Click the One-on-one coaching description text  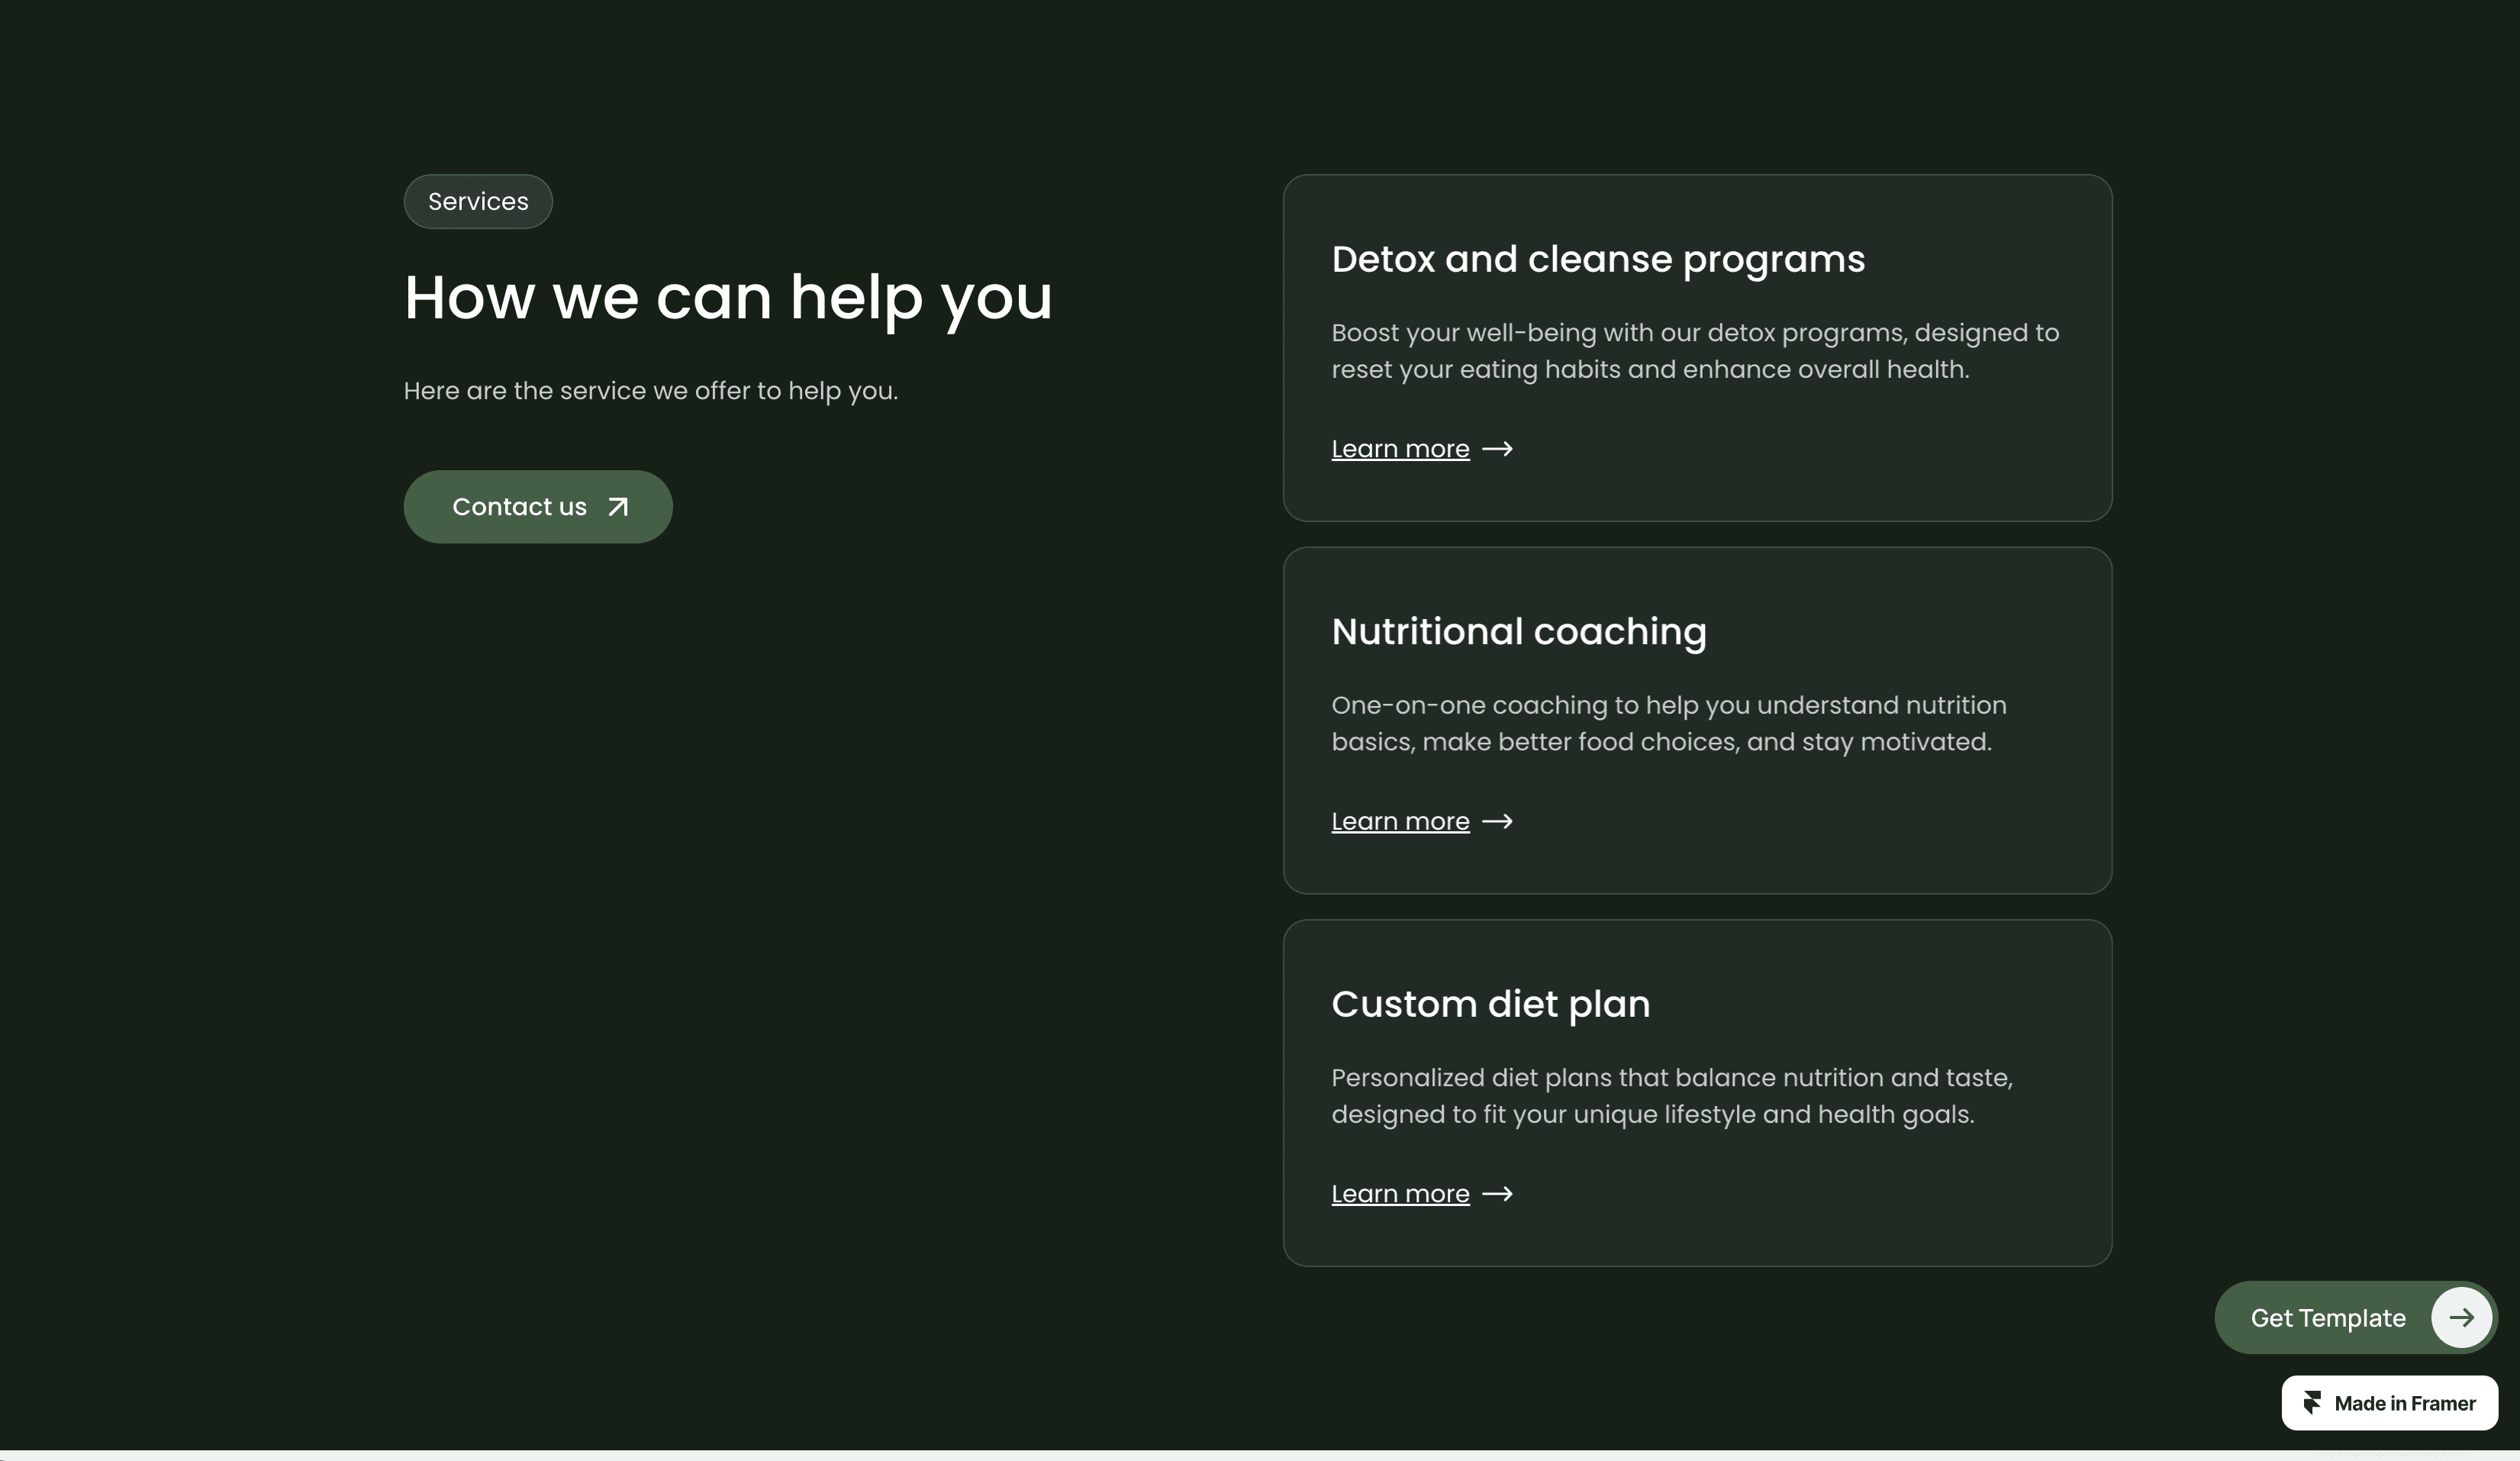[x=1668, y=723]
